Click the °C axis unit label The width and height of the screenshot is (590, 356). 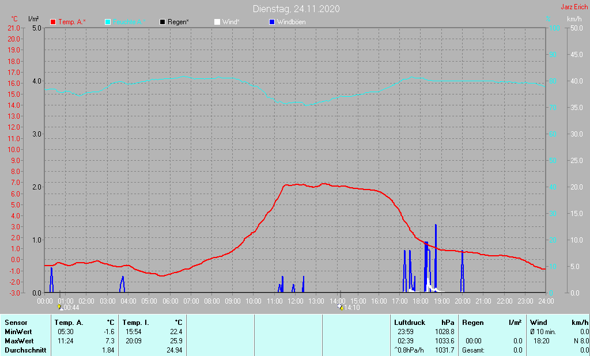(x=14, y=19)
